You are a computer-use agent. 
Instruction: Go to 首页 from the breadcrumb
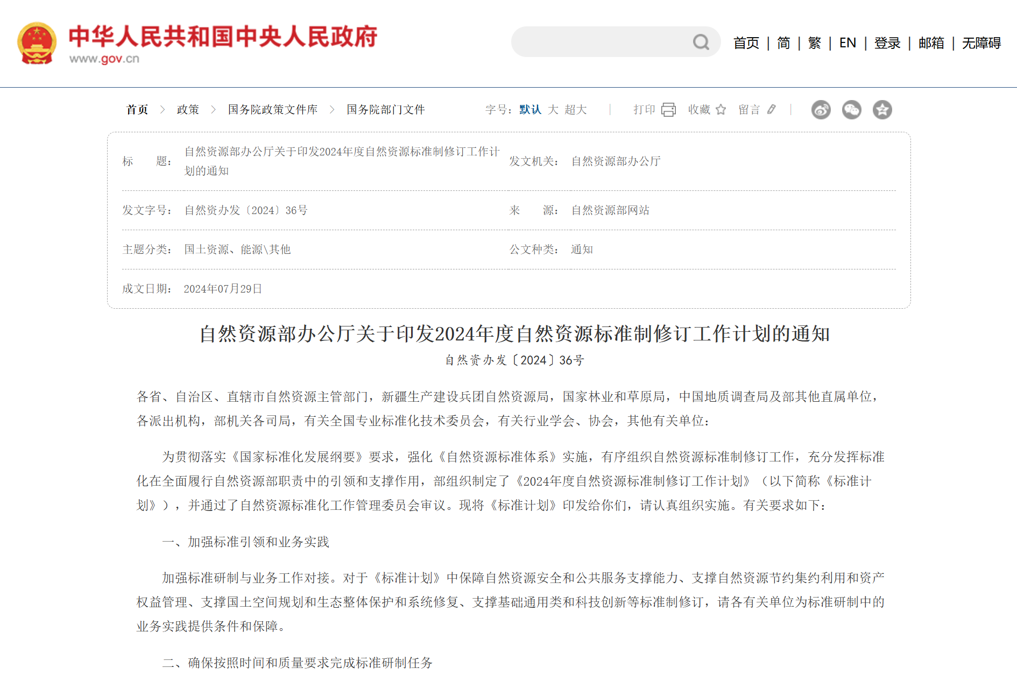[137, 110]
